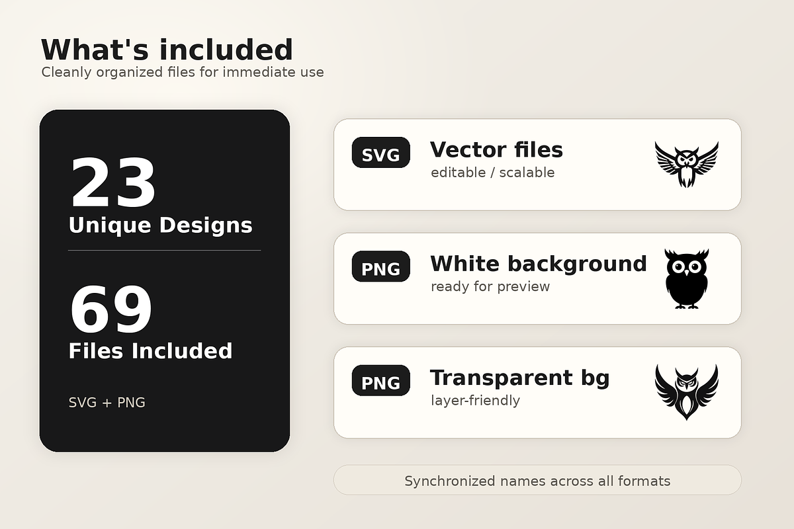Click the large number 23

coord(112,183)
